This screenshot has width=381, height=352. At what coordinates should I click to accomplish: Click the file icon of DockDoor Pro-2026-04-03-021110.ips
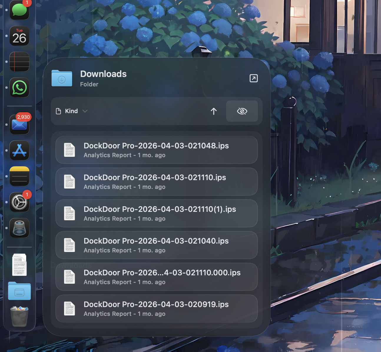coord(69,182)
